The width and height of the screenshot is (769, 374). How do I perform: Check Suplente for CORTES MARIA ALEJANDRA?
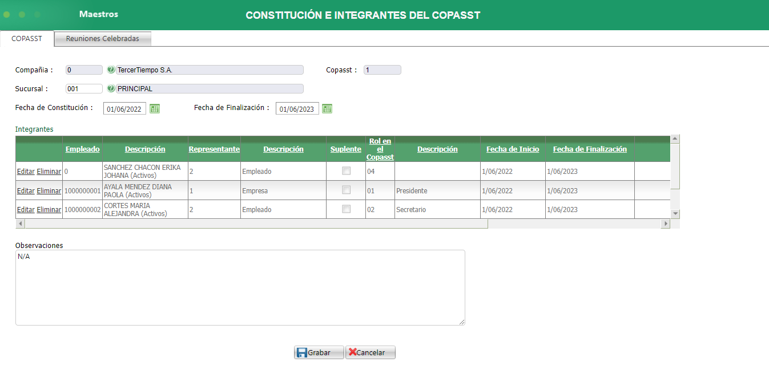coord(345,209)
